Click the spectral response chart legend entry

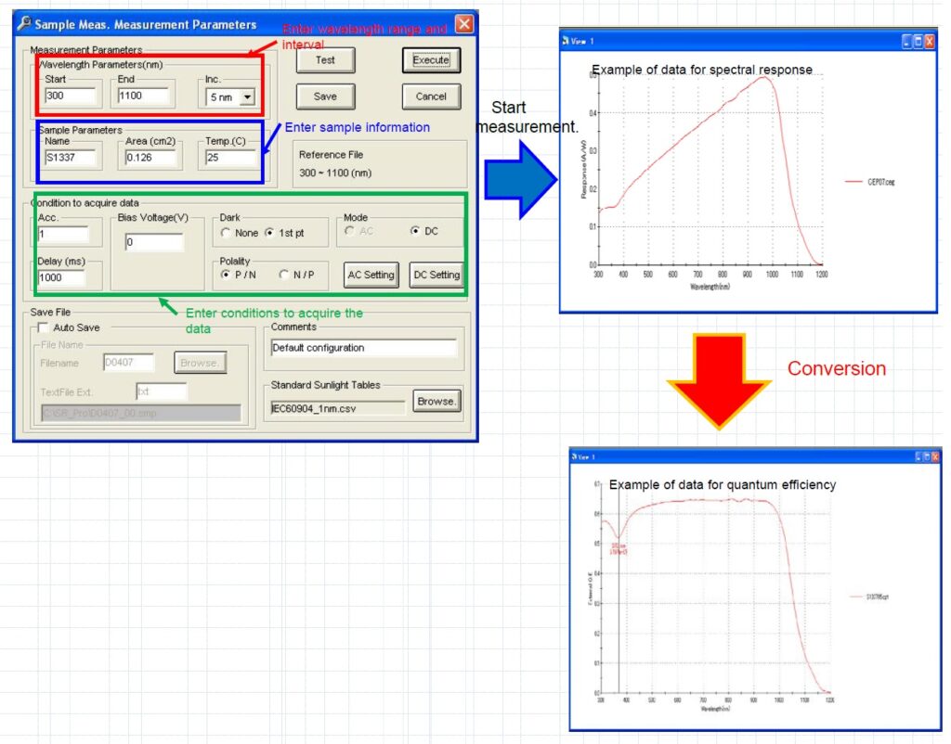(x=869, y=182)
